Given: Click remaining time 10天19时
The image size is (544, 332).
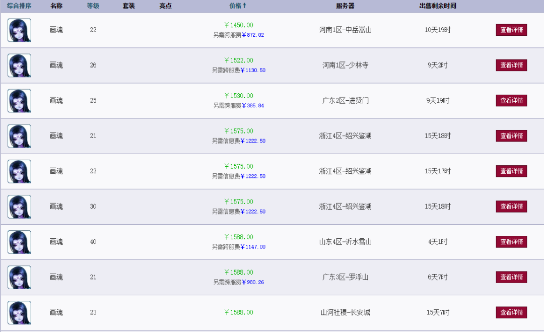Looking at the screenshot, I should point(438,30).
